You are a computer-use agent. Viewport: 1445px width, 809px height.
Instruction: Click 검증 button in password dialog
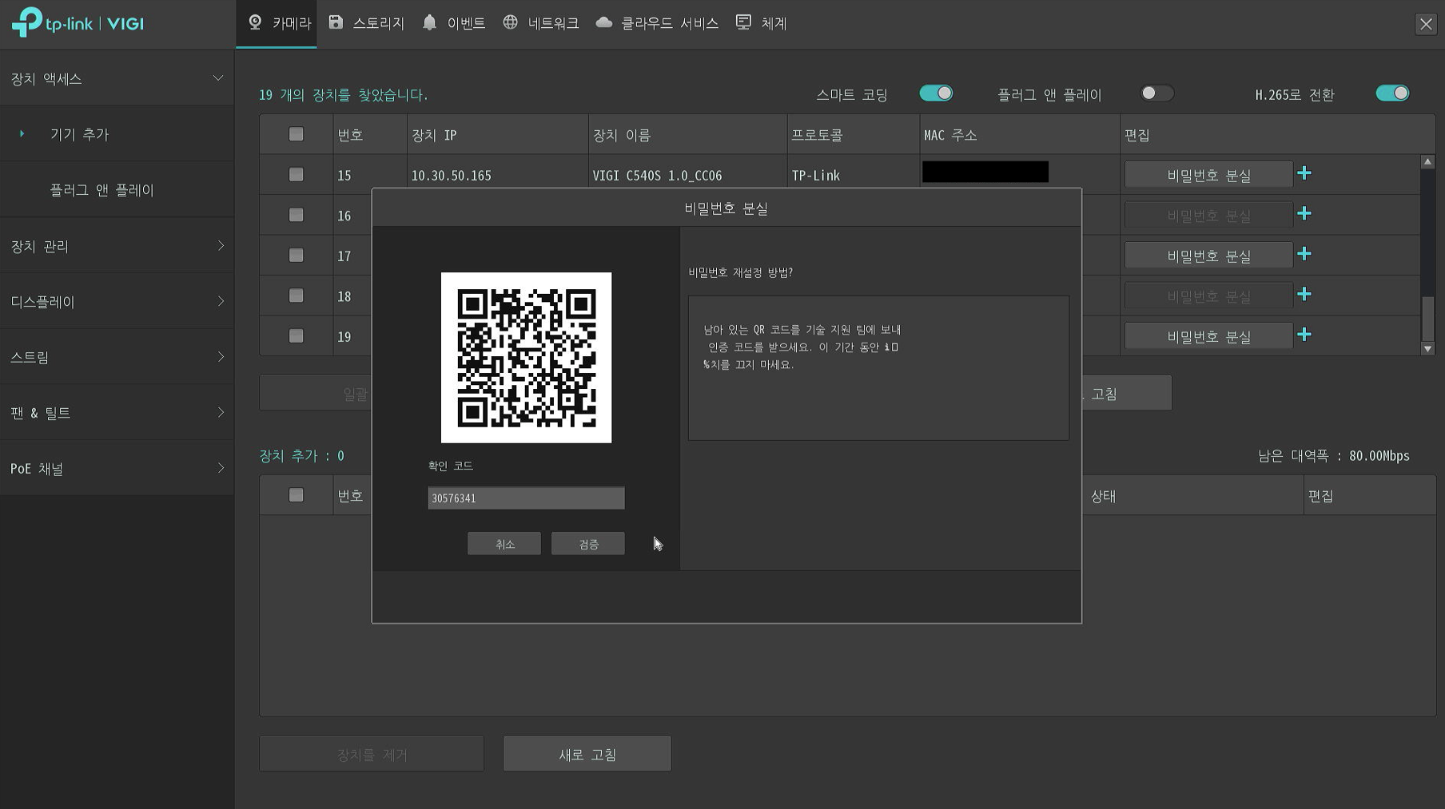click(588, 544)
